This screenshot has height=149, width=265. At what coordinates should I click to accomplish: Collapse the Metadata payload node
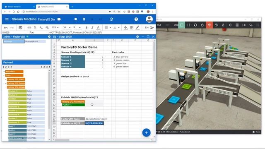point(4,72)
